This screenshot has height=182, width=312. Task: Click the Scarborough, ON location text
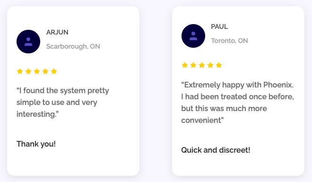coord(73,46)
